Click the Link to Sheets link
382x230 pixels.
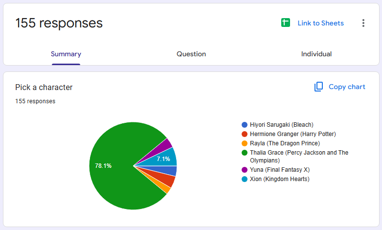coord(320,23)
